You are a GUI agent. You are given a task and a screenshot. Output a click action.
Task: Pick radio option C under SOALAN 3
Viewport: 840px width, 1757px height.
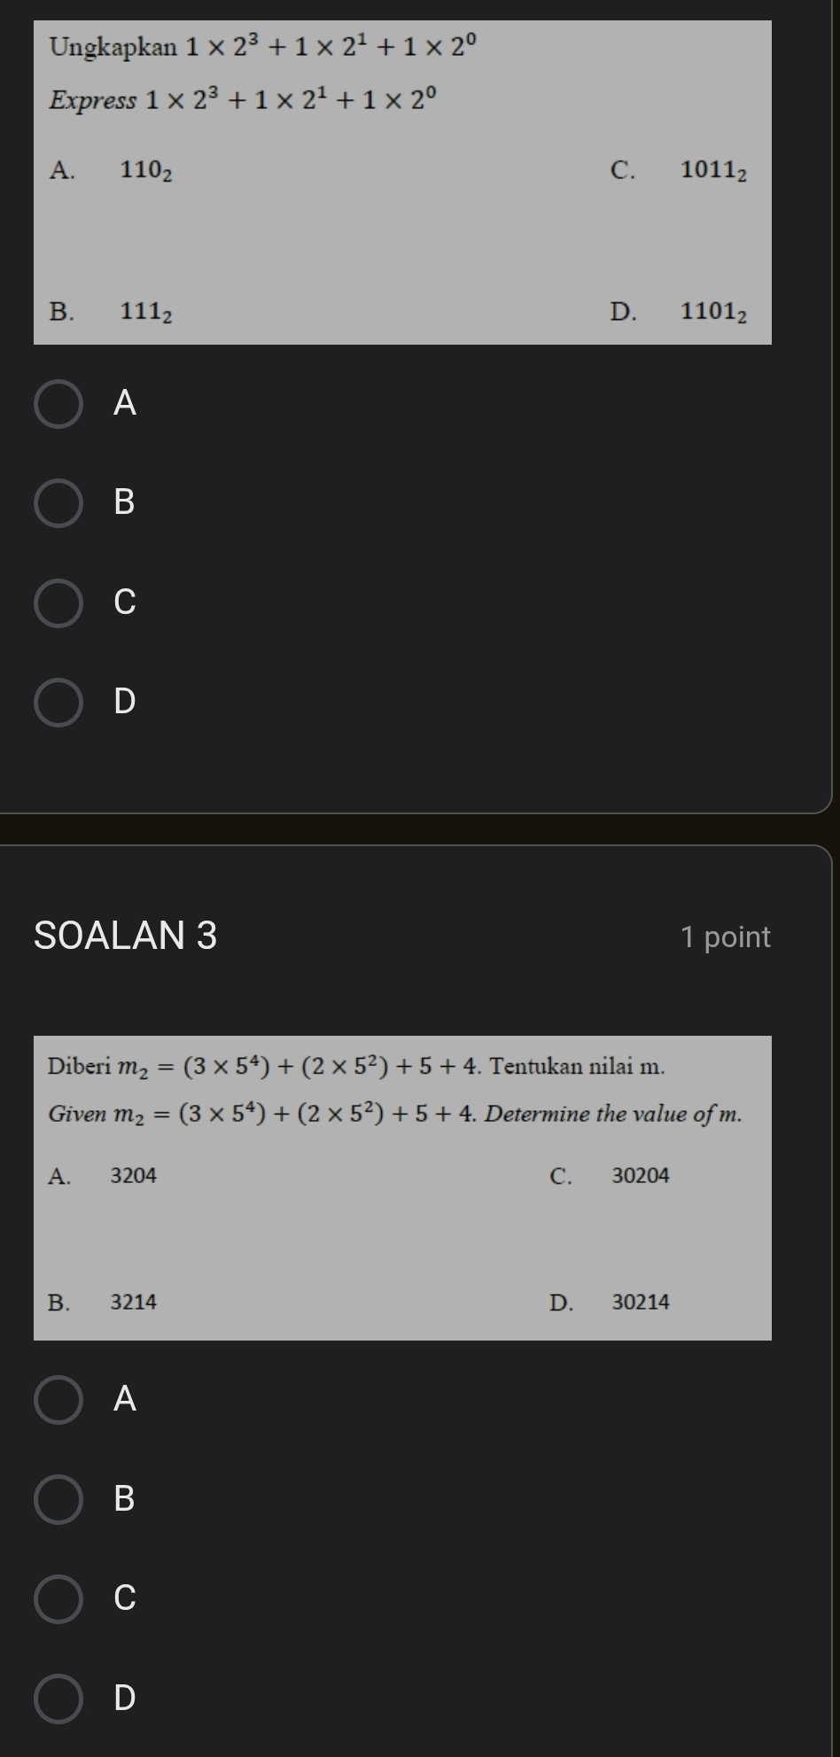click(x=58, y=1598)
